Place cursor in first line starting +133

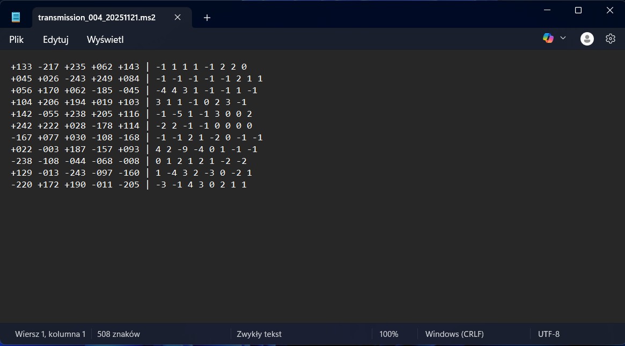(x=129, y=67)
